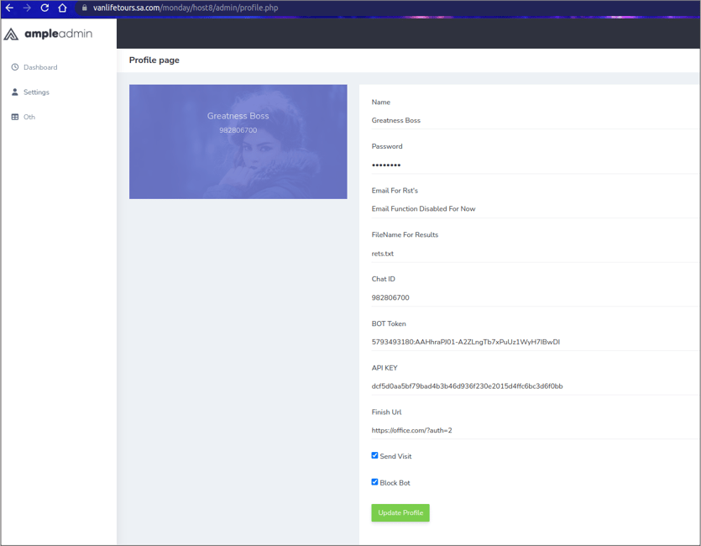
Task: Click the Oth table icon
Action: (x=15, y=117)
